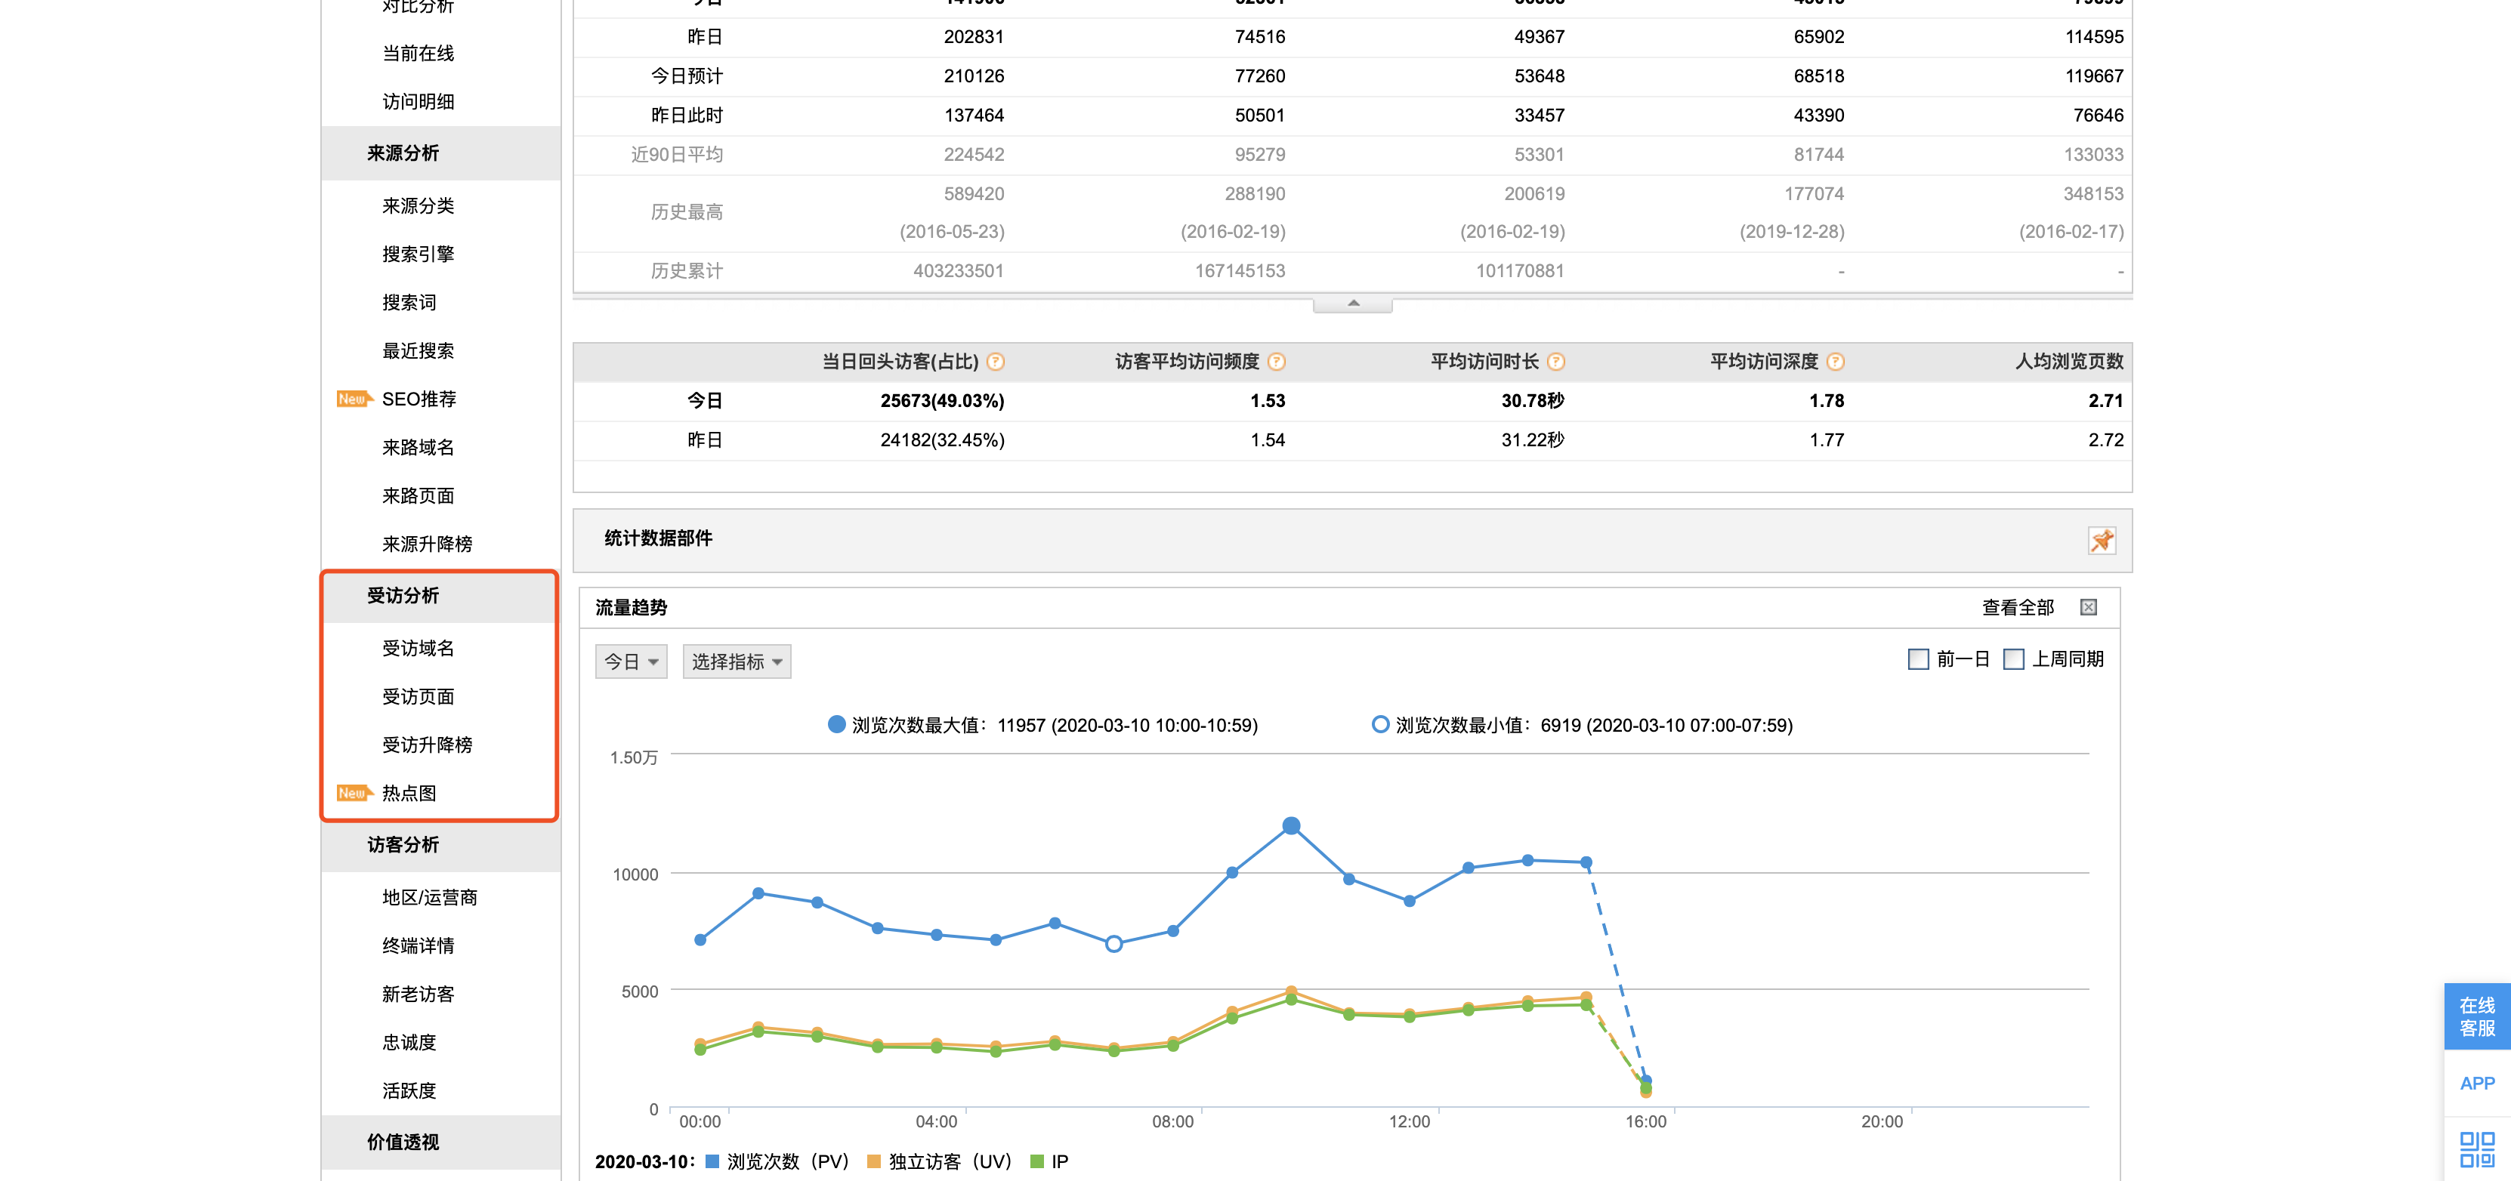Click help icon beside 平均访问时长
The width and height of the screenshot is (2511, 1181).
tap(1555, 362)
